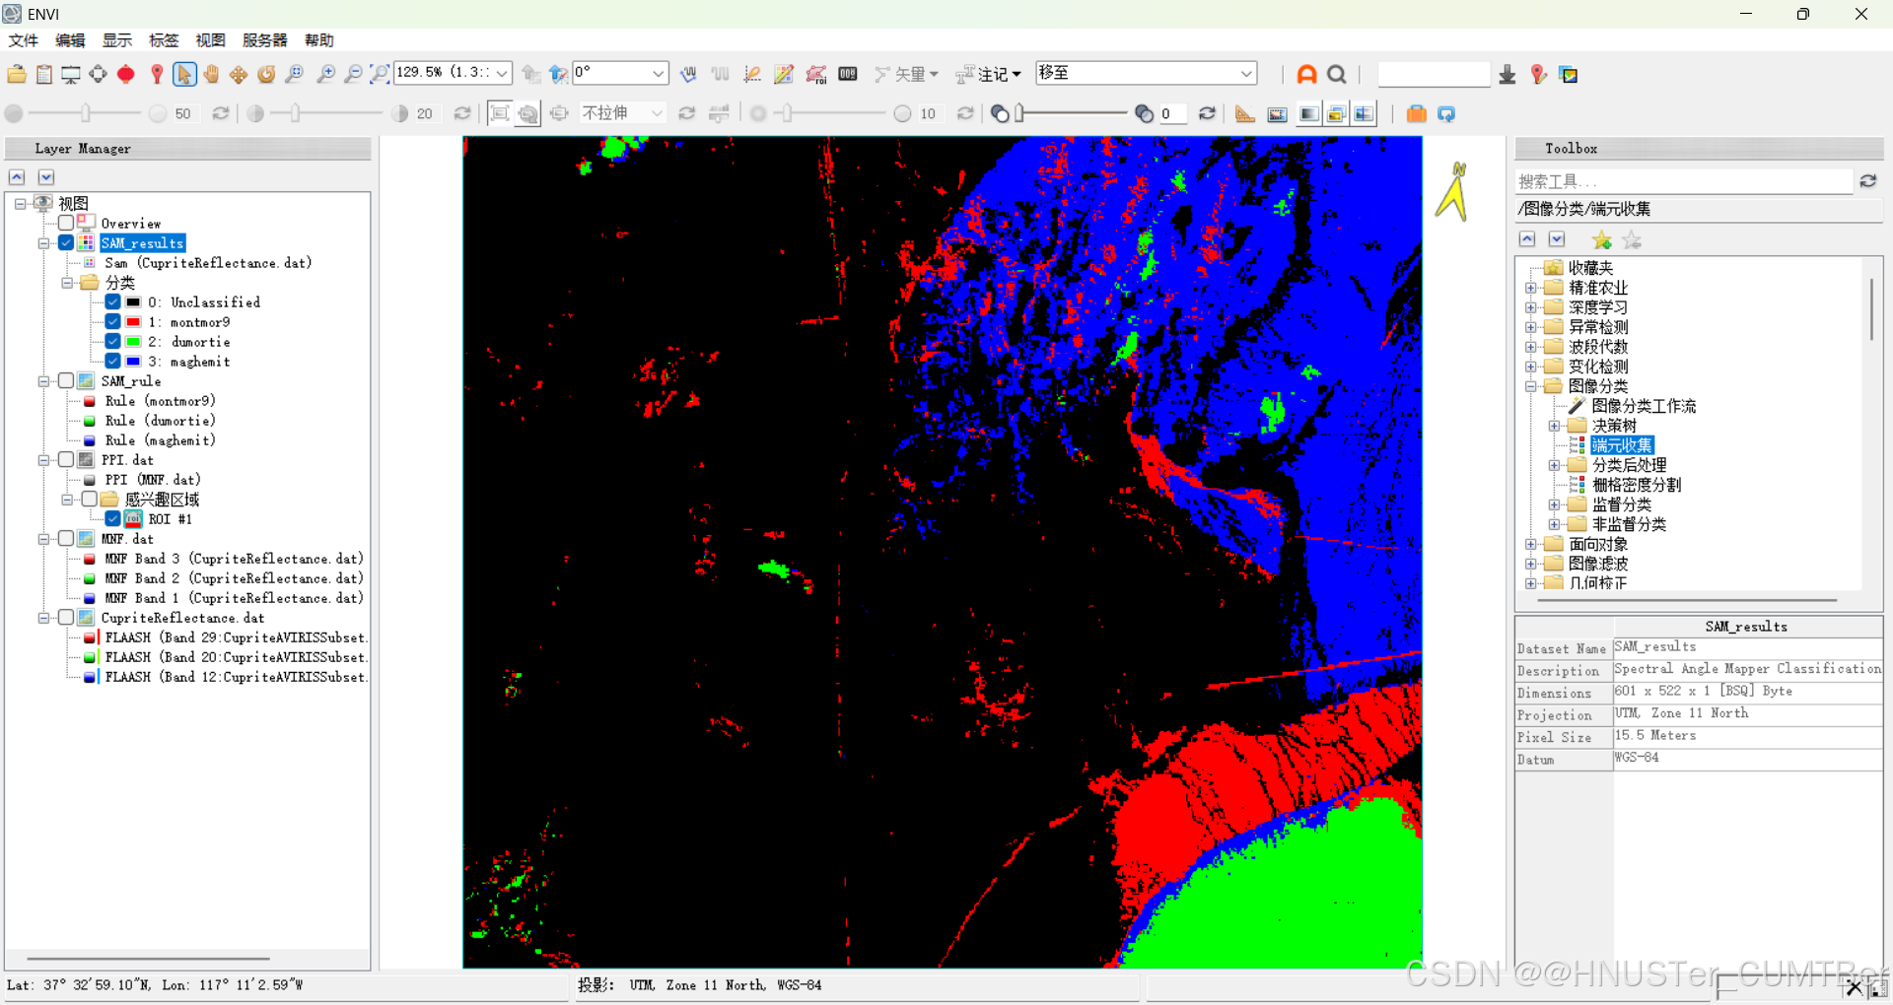The width and height of the screenshot is (1893, 1005).
Task: Click the download arrow icon
Action: 1507,74
